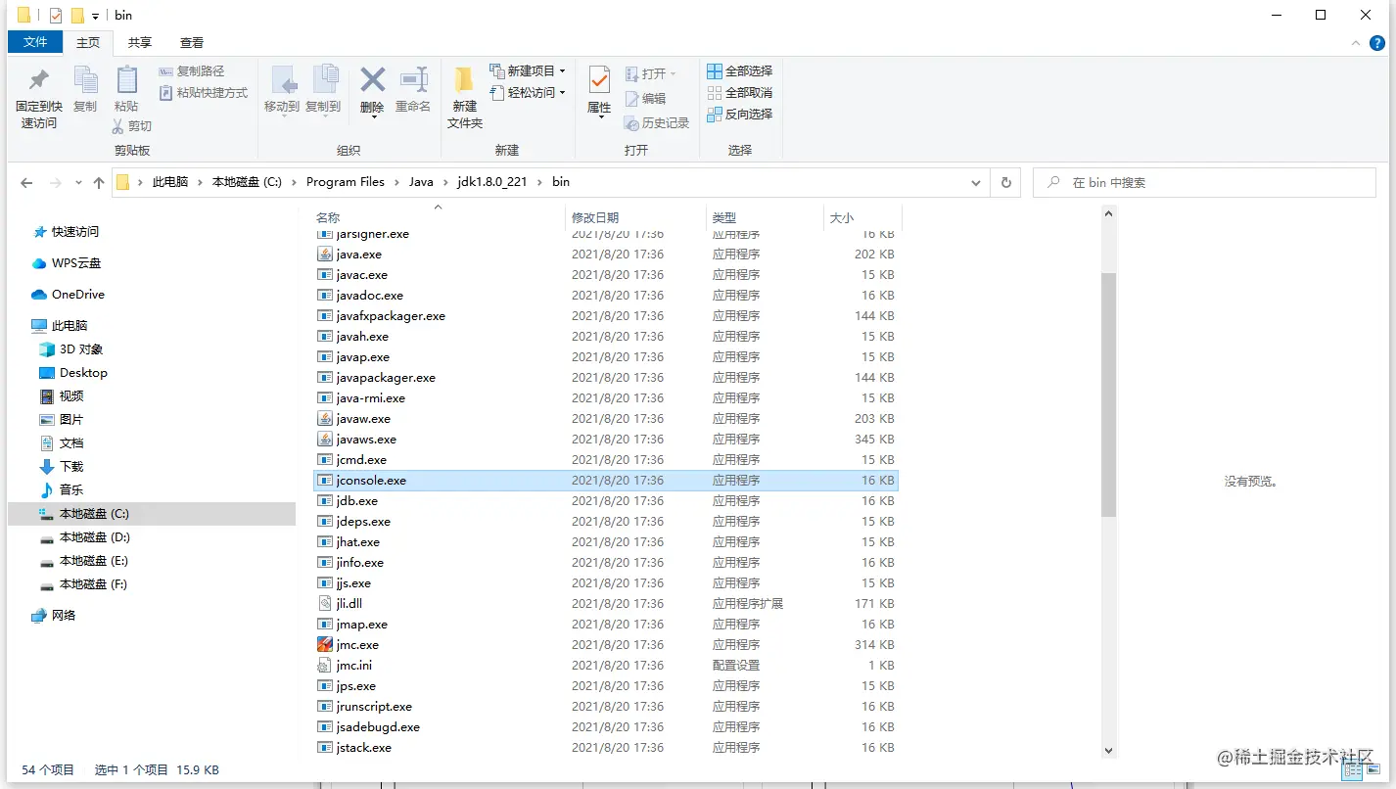
Task: Open file 属性 properties
Action: (599, 92)
